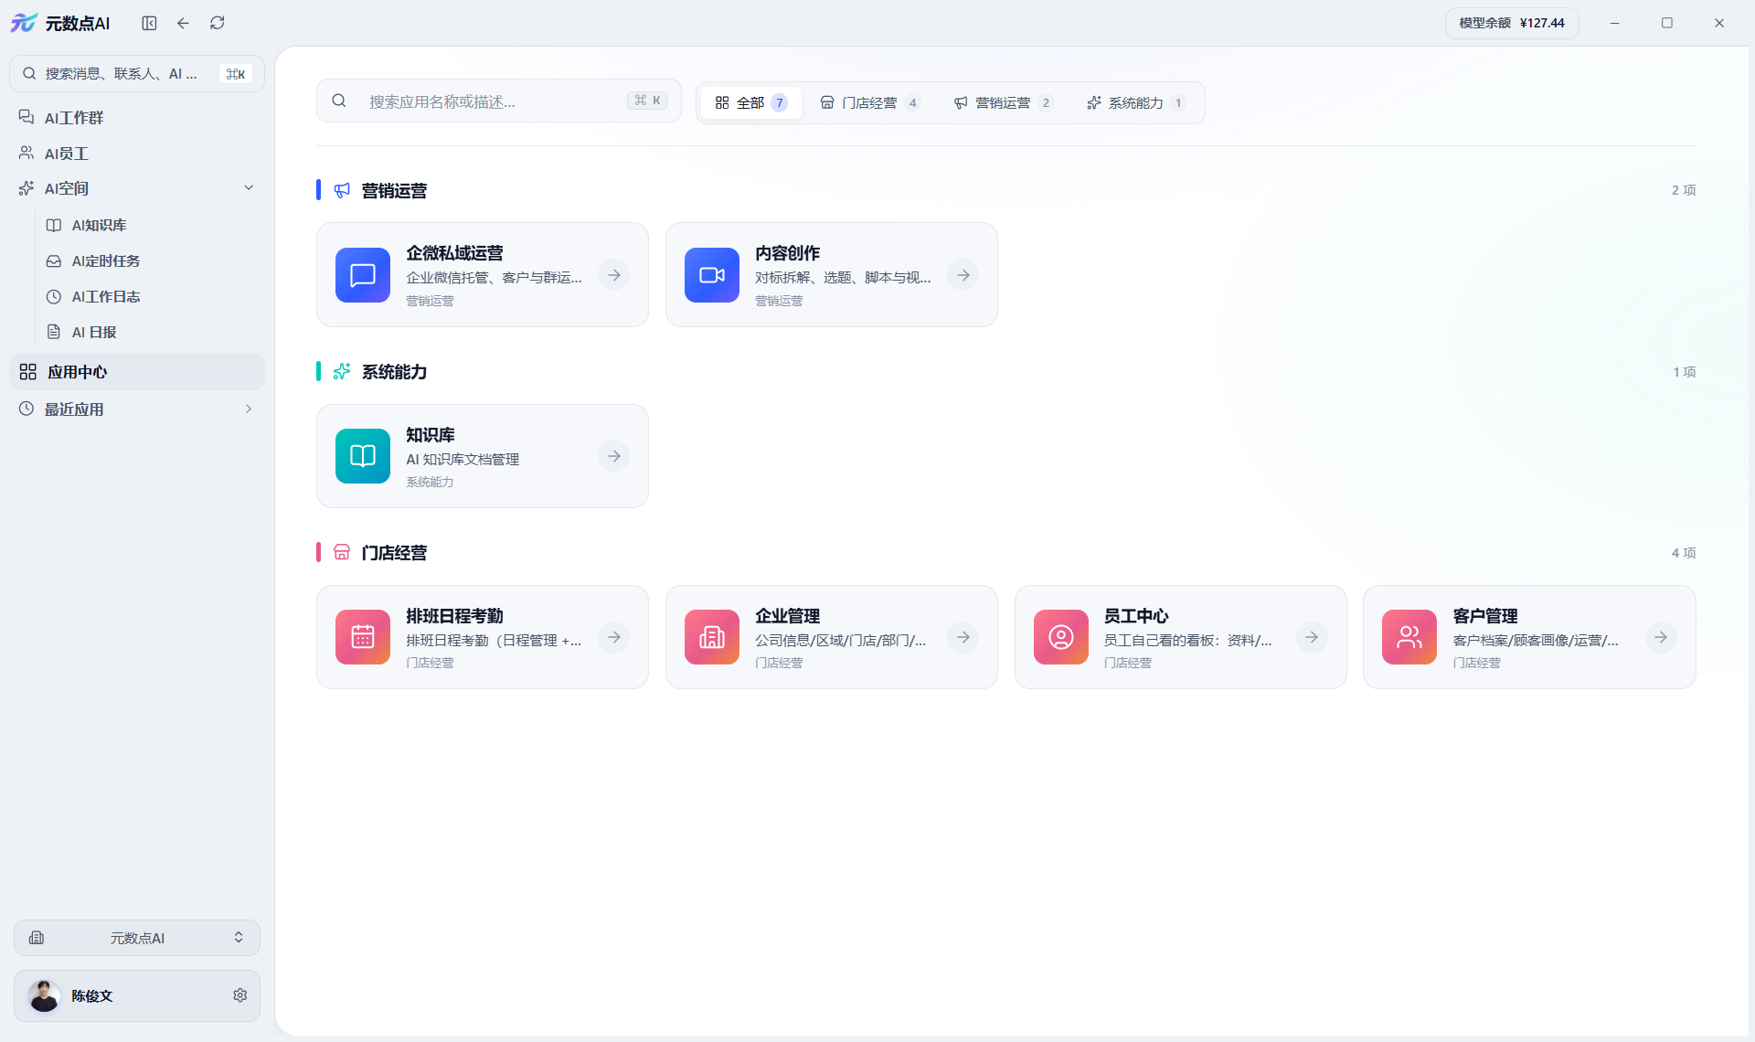The image size is (1755, 1042).
Task: Collapse the AI空间 section chevron
Action: (x=249, y=188)
